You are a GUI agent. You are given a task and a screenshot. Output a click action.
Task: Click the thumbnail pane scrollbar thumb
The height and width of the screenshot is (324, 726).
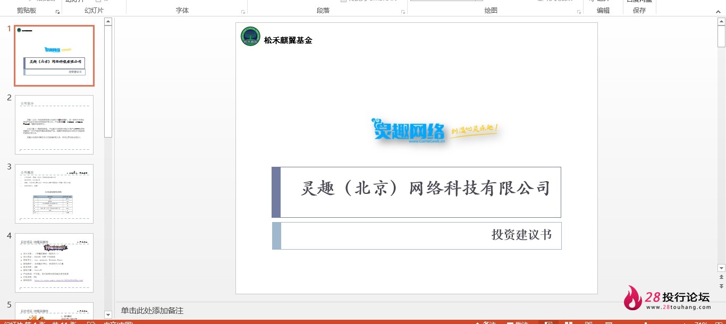(x=108, y=81)
